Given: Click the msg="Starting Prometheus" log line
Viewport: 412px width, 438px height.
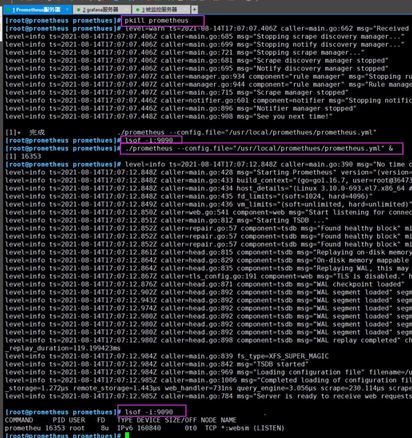Looking at the screenshot, I should coord(208,172).
